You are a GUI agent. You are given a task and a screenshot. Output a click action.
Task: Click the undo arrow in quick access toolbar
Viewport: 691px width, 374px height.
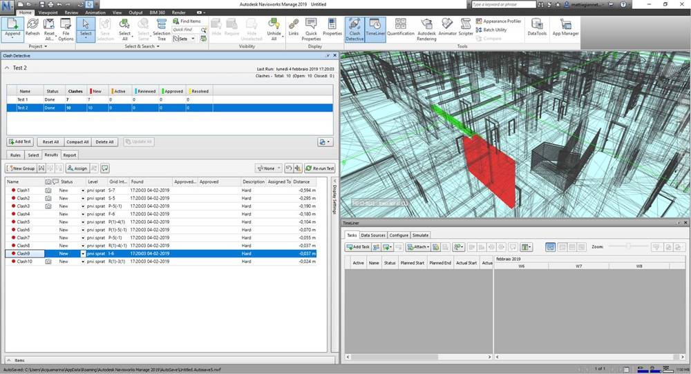pos(59,4)
